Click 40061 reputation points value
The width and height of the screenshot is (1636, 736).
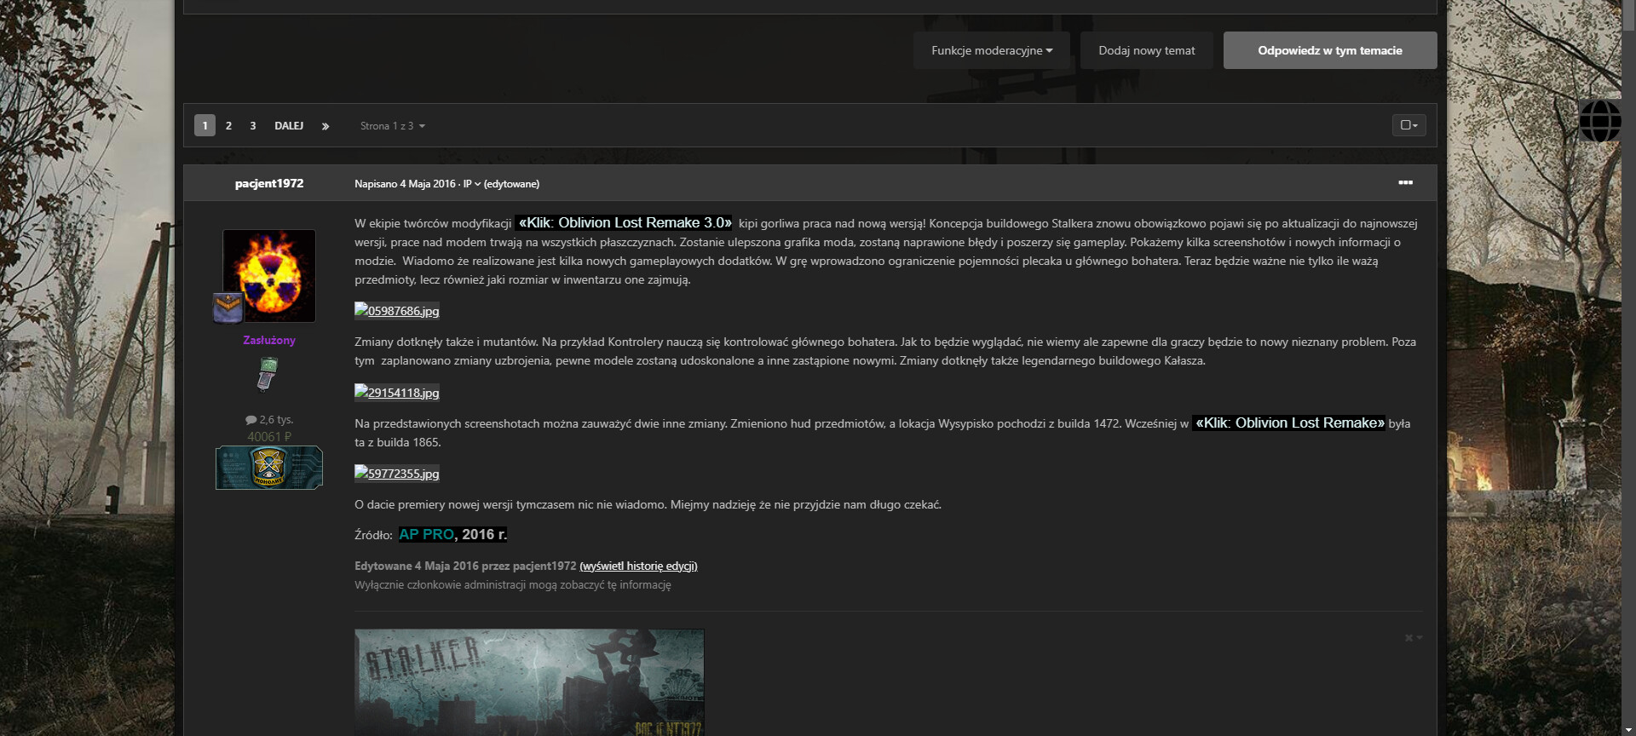click(x=269, y=436)
